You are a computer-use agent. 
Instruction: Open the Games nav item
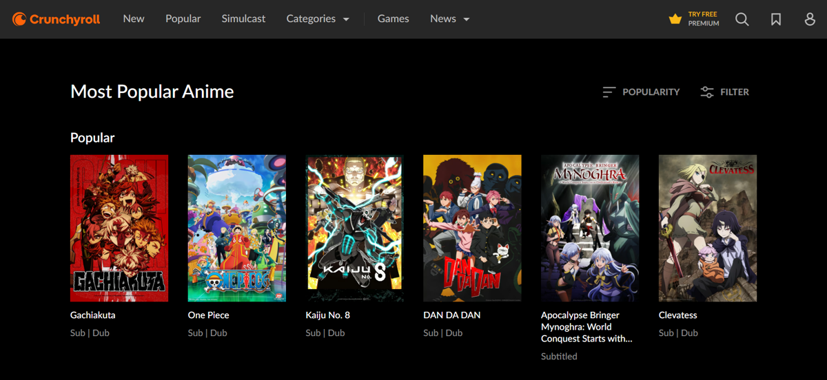tap(394, 19)
